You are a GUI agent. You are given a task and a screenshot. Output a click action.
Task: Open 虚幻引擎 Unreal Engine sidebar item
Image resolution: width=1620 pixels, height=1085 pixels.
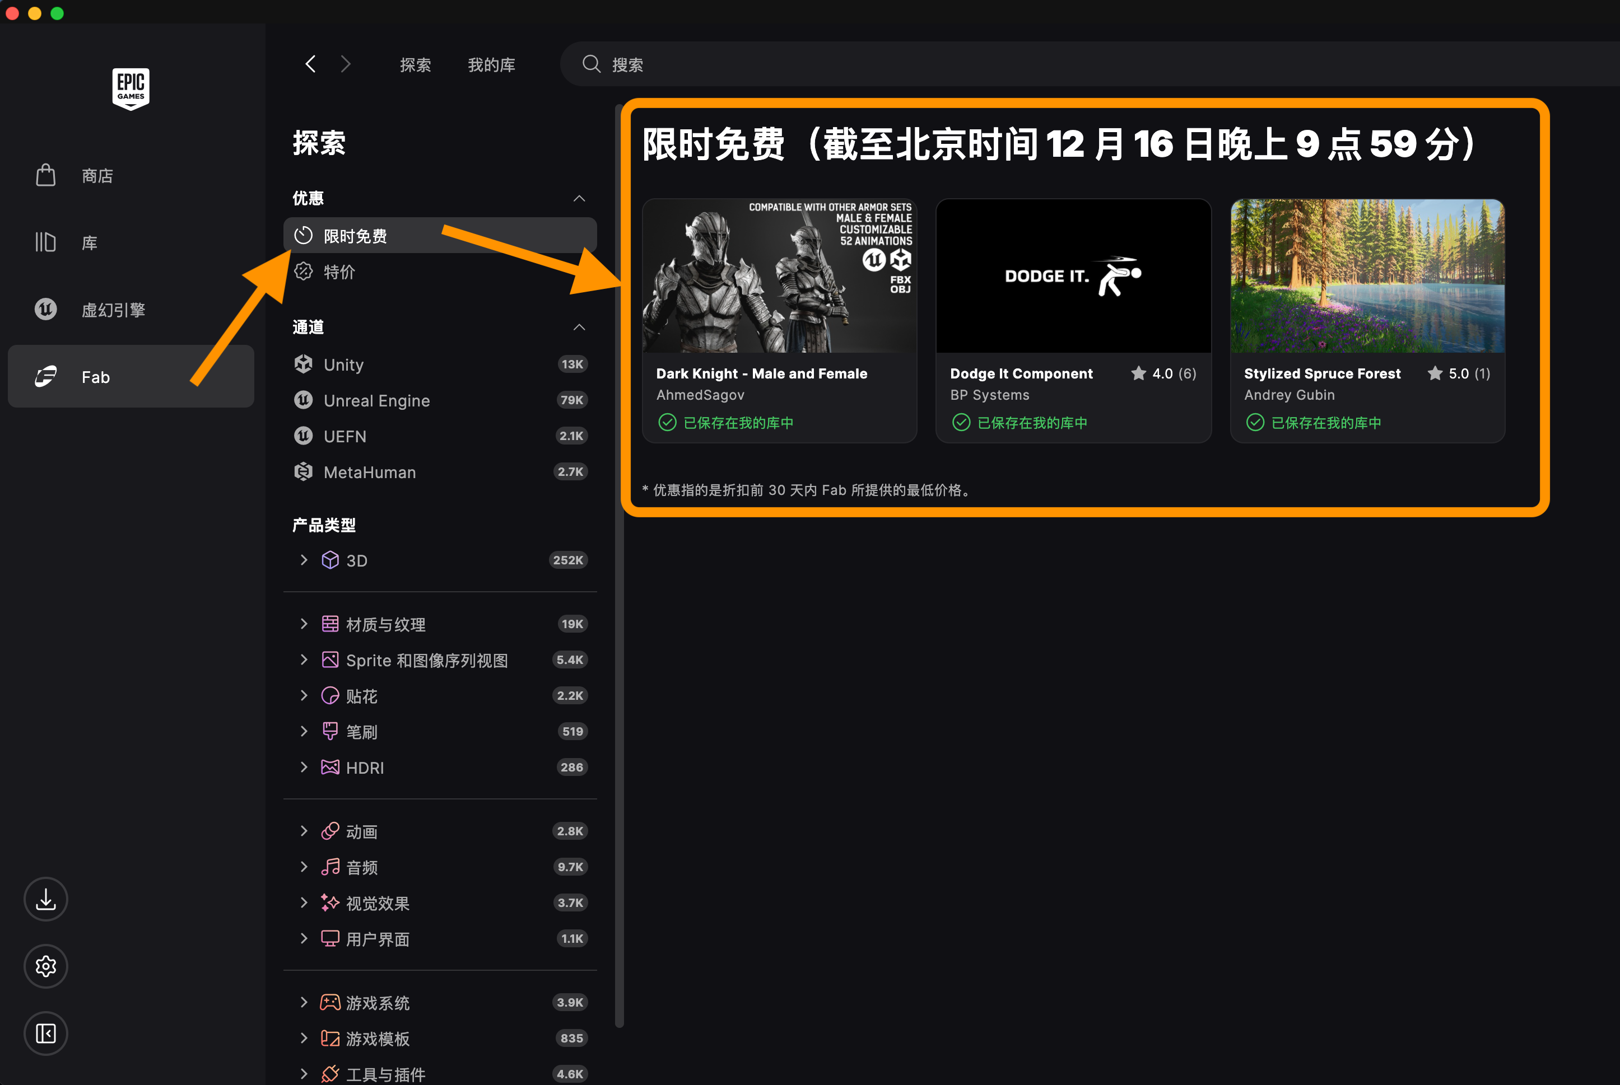(x=114, y=309)
